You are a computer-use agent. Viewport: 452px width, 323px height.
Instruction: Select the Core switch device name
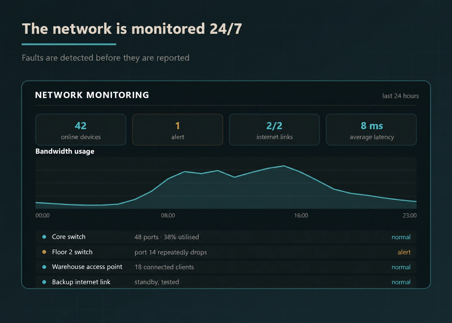[69, 237]
